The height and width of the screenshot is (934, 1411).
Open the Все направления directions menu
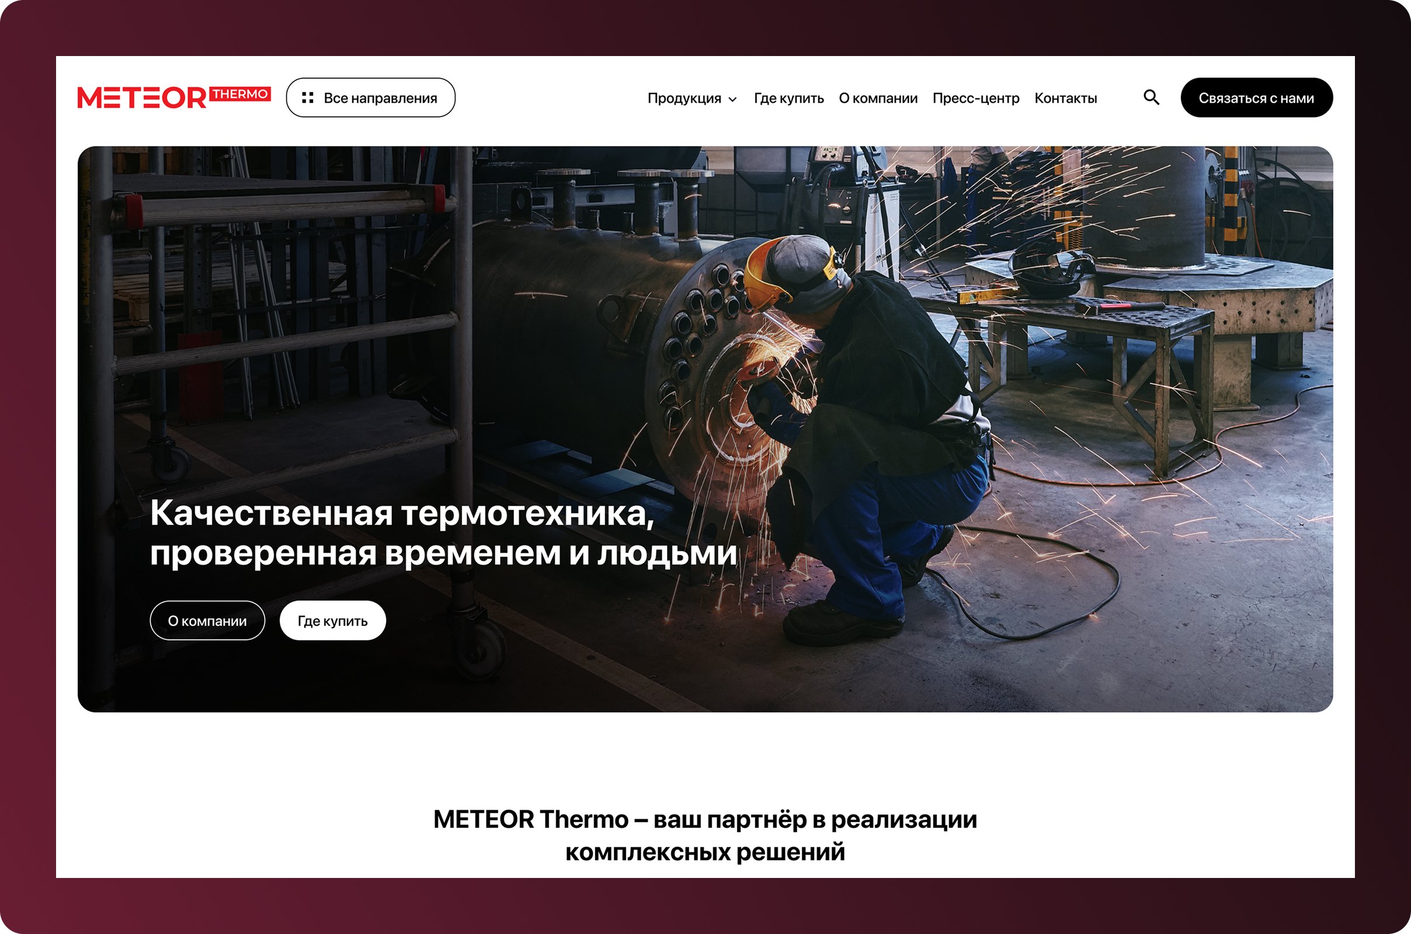coord(371,97)
